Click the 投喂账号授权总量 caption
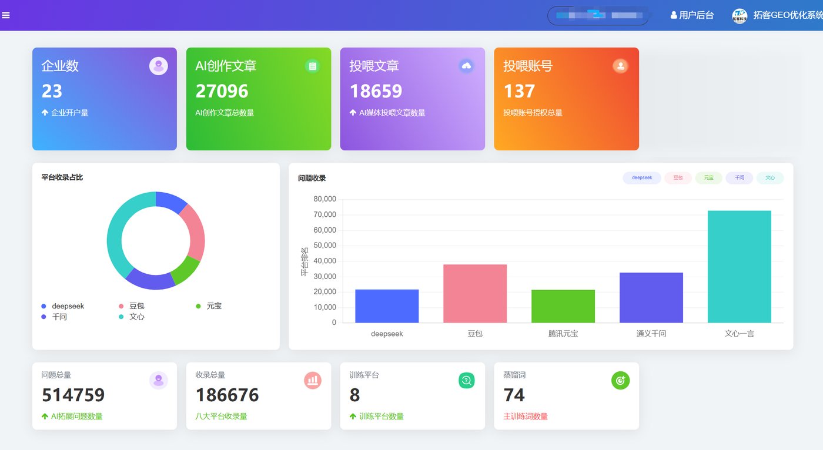The height and width of the screenshot is (450, 823). point(533,113)
